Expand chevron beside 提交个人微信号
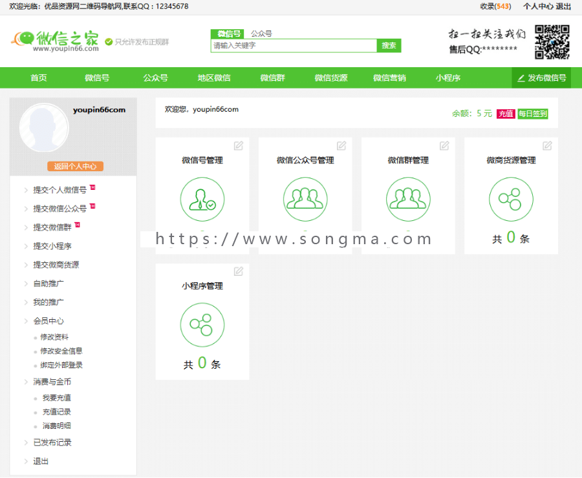The width and height of the screenshot is (582, 478). (26, 191)
